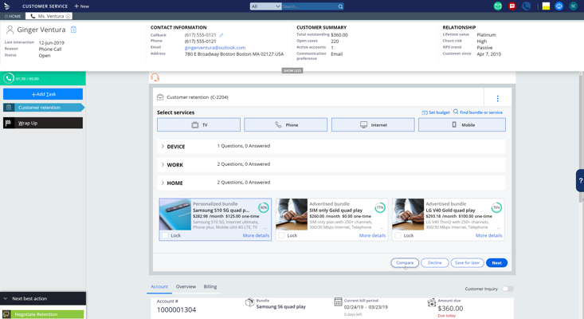
Task: Toggle the Customer Inquiry switch
Action: [x=507, y=289]
